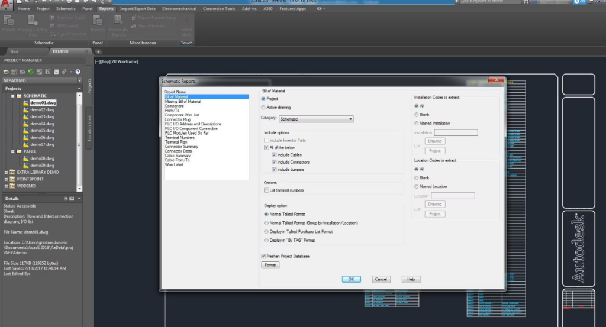Run DWG Audit from ribbon
This screenshot has width=606, height=327.
65,26
